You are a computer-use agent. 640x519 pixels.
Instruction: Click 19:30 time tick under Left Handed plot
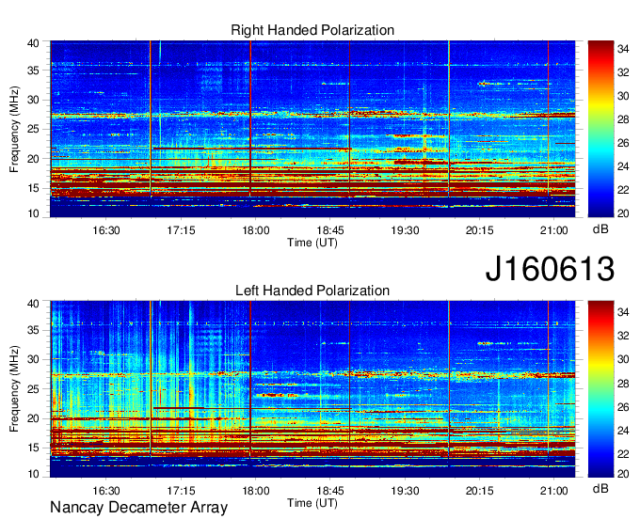pyautogui.click(x=405, y=491)
